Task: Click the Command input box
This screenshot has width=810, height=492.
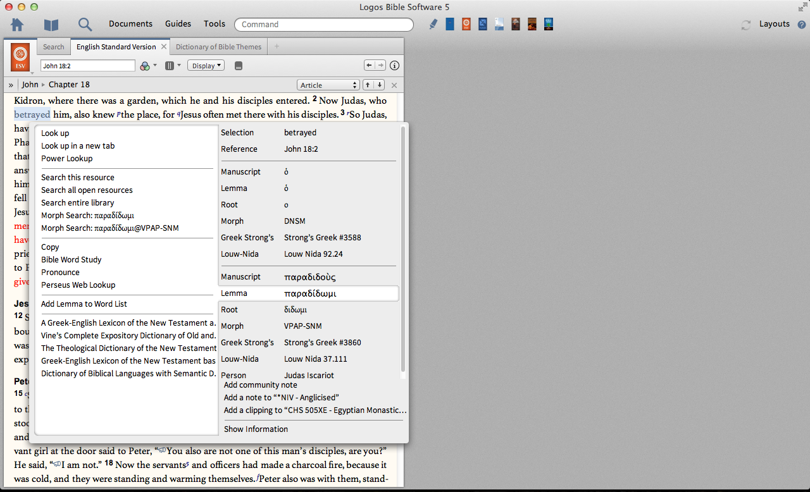Action: (324, 25)
